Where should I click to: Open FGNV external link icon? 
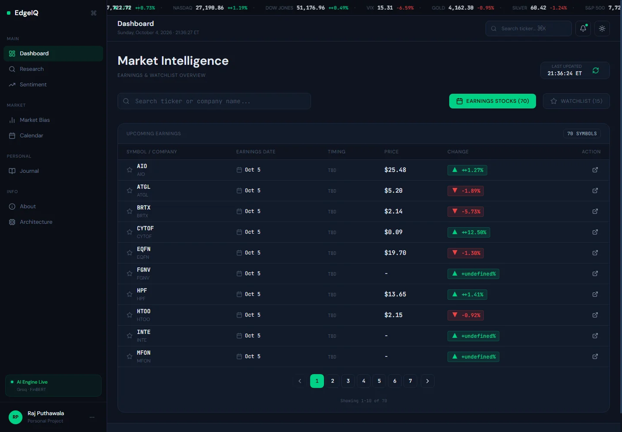595,273
